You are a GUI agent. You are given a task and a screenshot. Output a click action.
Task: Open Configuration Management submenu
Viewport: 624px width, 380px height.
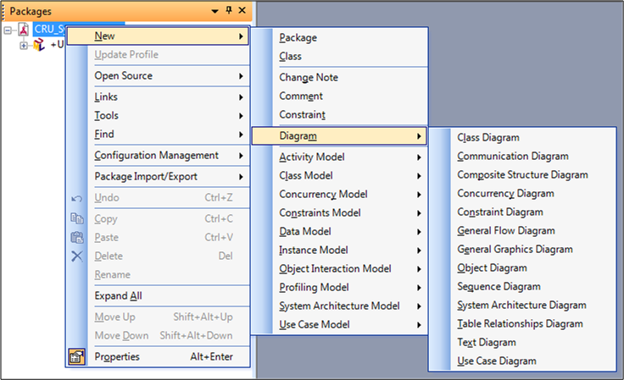[x=156, y=155]
